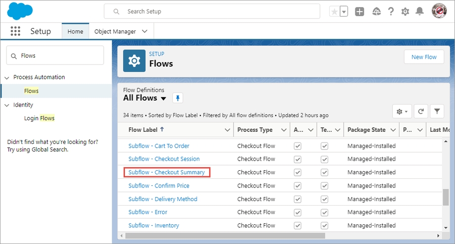
Task: View the Notifications bell
Action: point(420,12)
